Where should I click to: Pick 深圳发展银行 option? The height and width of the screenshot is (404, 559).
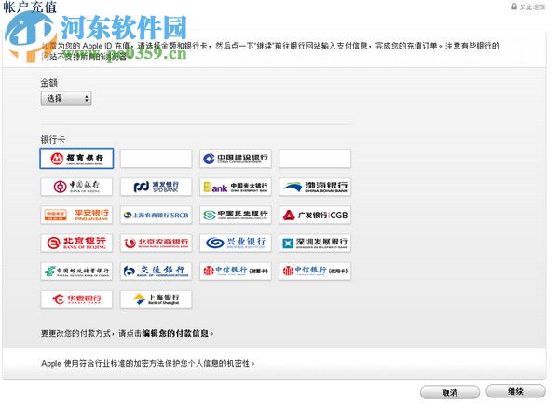[315, 243]
